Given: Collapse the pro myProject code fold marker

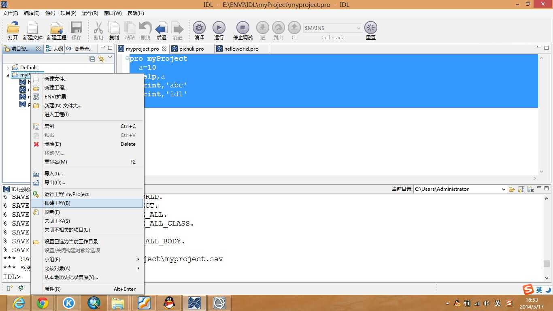Looking at the screenshot, I should (127, 59).
